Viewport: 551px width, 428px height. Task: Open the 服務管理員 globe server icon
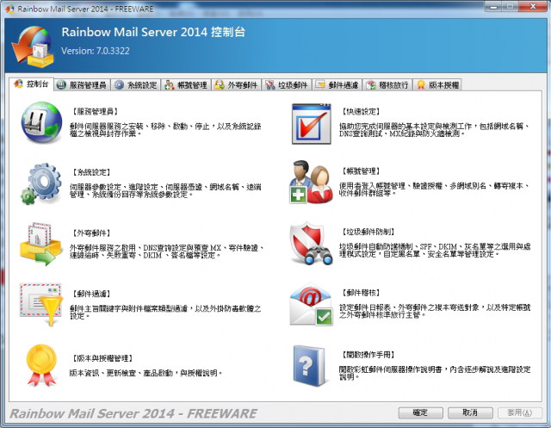coord(41,122)
